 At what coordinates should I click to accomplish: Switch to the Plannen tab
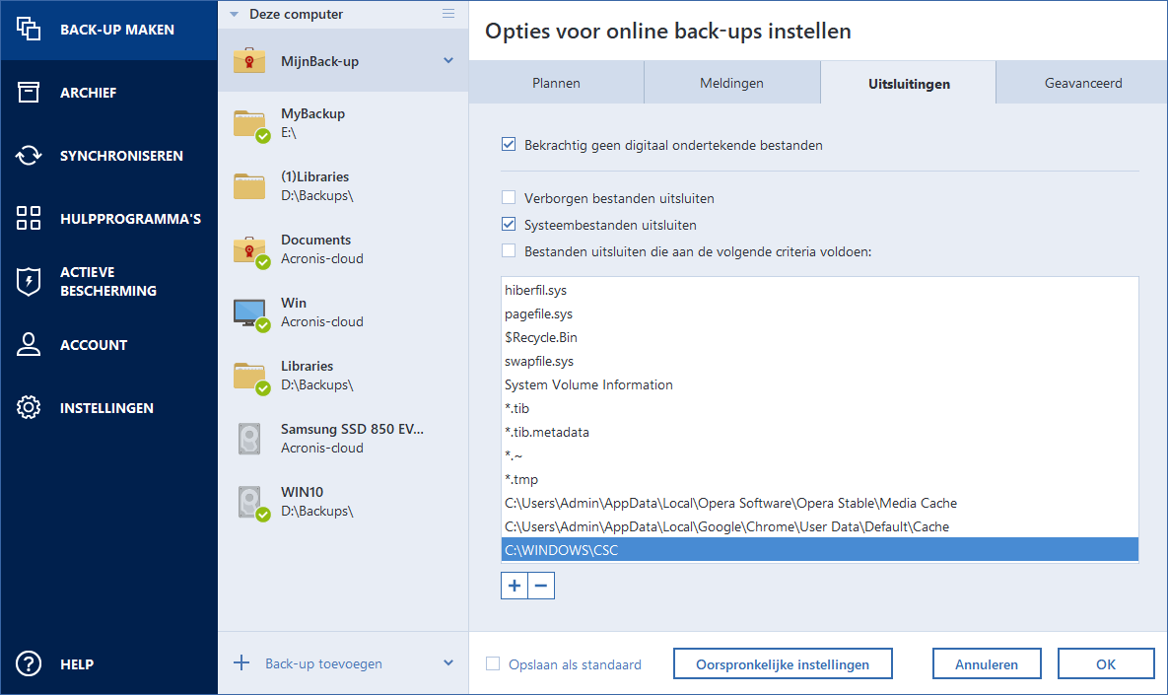pyautogui.click(x=557, y=83)
